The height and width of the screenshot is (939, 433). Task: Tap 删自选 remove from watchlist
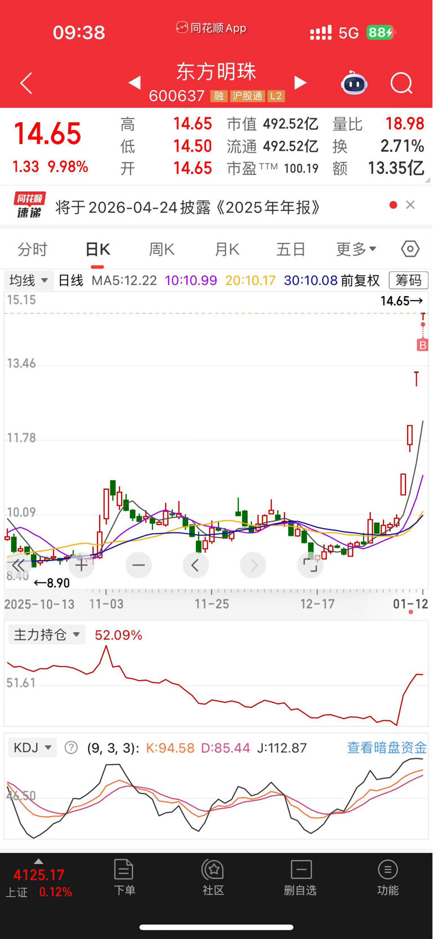pyautogui.click(x=301, y=878)
